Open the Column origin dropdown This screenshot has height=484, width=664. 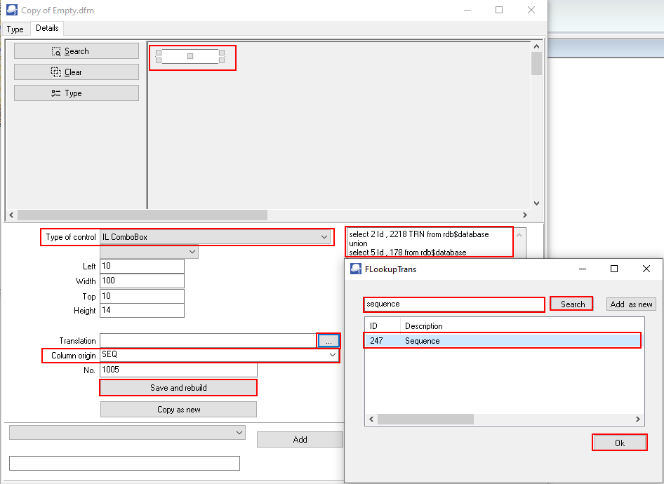pyautogui.click(x=333, y=355)
